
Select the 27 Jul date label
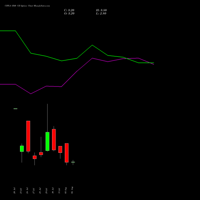click(34, 191)
